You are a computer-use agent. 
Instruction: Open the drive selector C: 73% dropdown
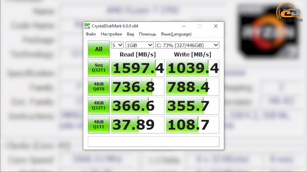pyautogui.click(x=187, y=45)
